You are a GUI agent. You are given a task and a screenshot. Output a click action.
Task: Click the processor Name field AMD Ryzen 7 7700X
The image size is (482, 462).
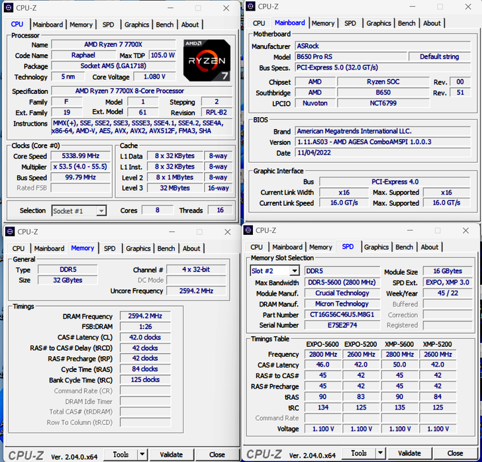(113, 44)
